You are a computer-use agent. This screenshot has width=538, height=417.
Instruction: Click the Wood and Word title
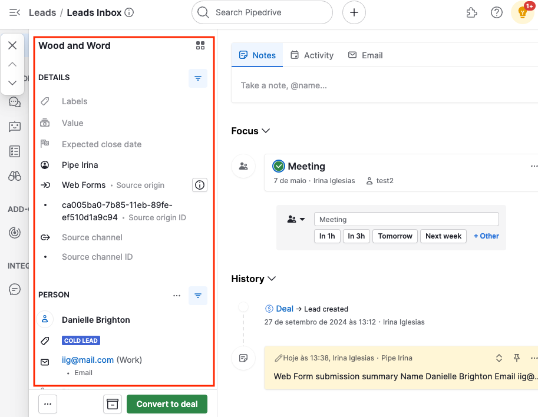[74, 45]
